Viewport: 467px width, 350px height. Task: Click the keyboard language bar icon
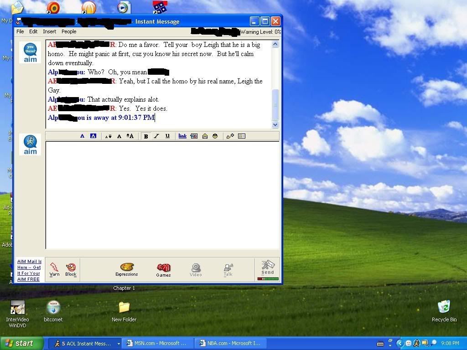click(380, 344)
